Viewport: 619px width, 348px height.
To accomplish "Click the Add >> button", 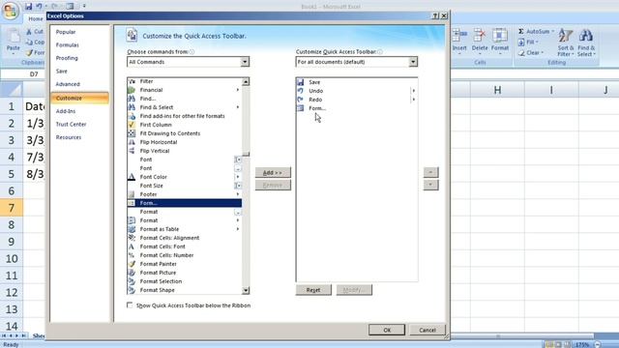I will [x=273, y=172].
